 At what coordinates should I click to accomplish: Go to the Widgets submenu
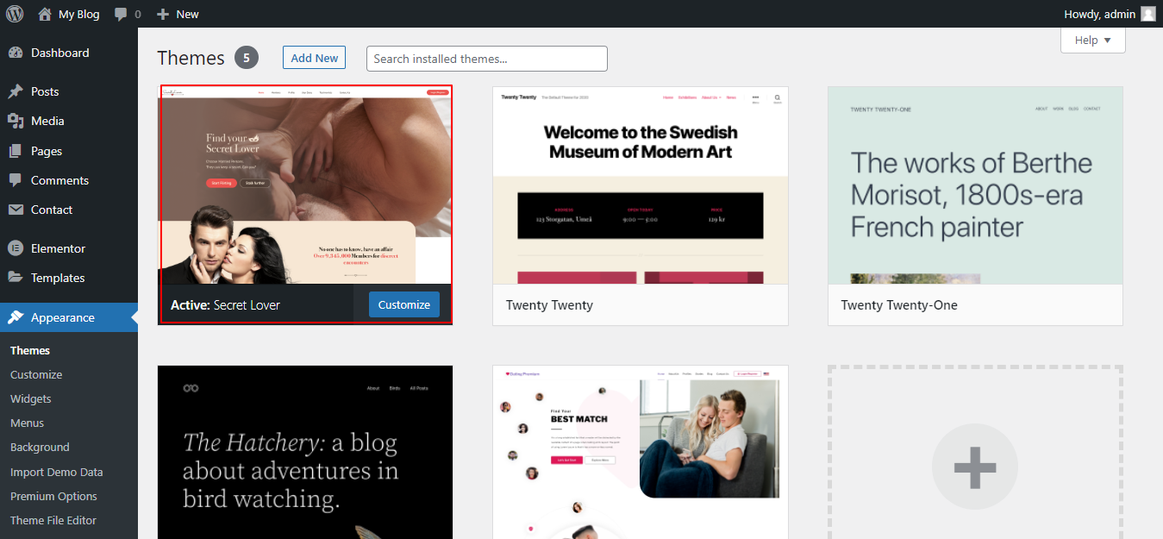click(x=31, y=398)
